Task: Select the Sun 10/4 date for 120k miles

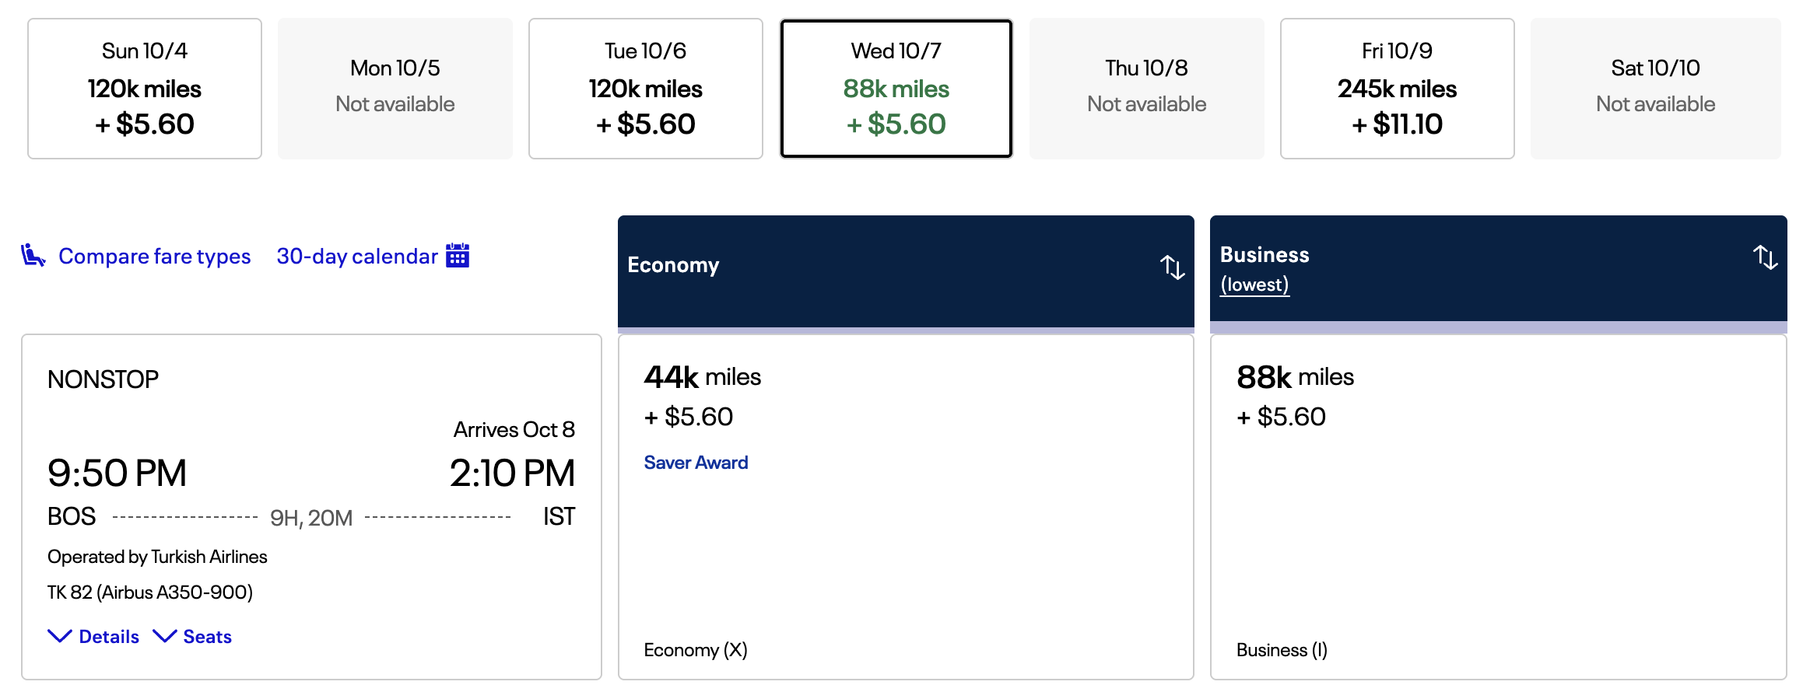Action: click(144, 88)
